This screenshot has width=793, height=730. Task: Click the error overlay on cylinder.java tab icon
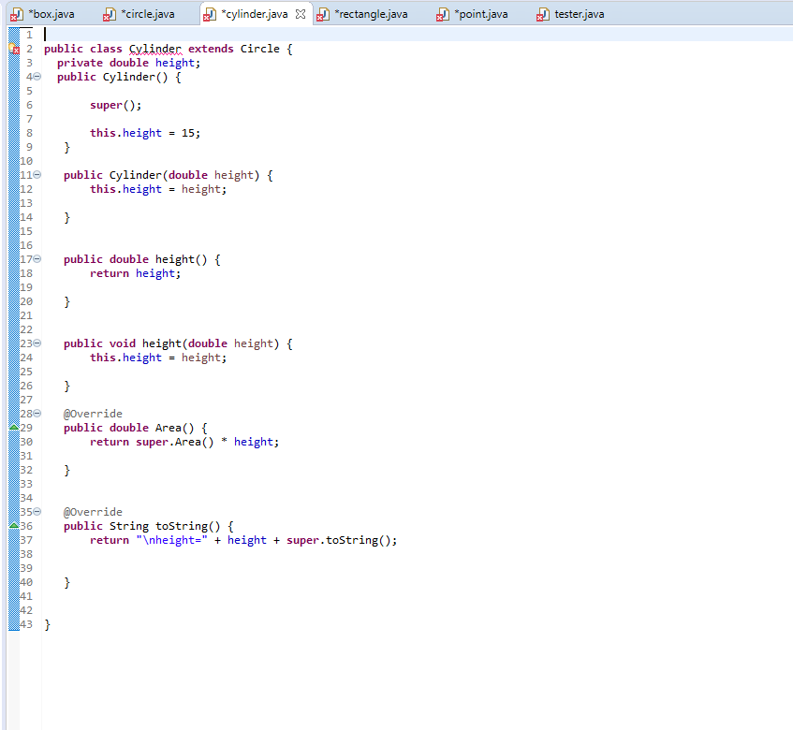[205, 18]
